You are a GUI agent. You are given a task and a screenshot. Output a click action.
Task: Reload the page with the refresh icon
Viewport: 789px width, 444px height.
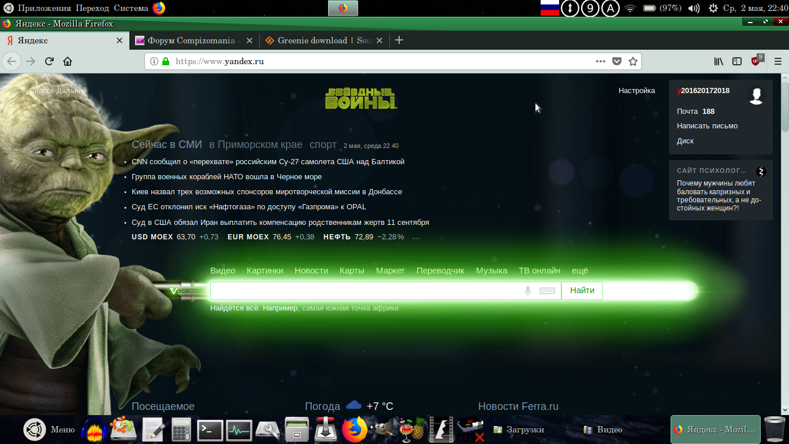click(x=50, y=61)
